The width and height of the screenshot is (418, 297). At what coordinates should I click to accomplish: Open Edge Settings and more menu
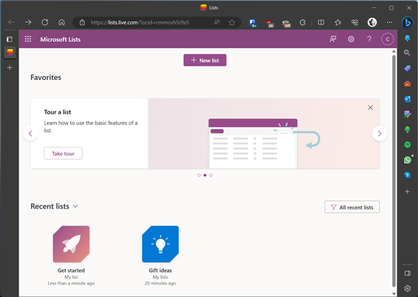(390, 23)
